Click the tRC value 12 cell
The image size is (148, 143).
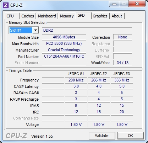coord(76,112)
